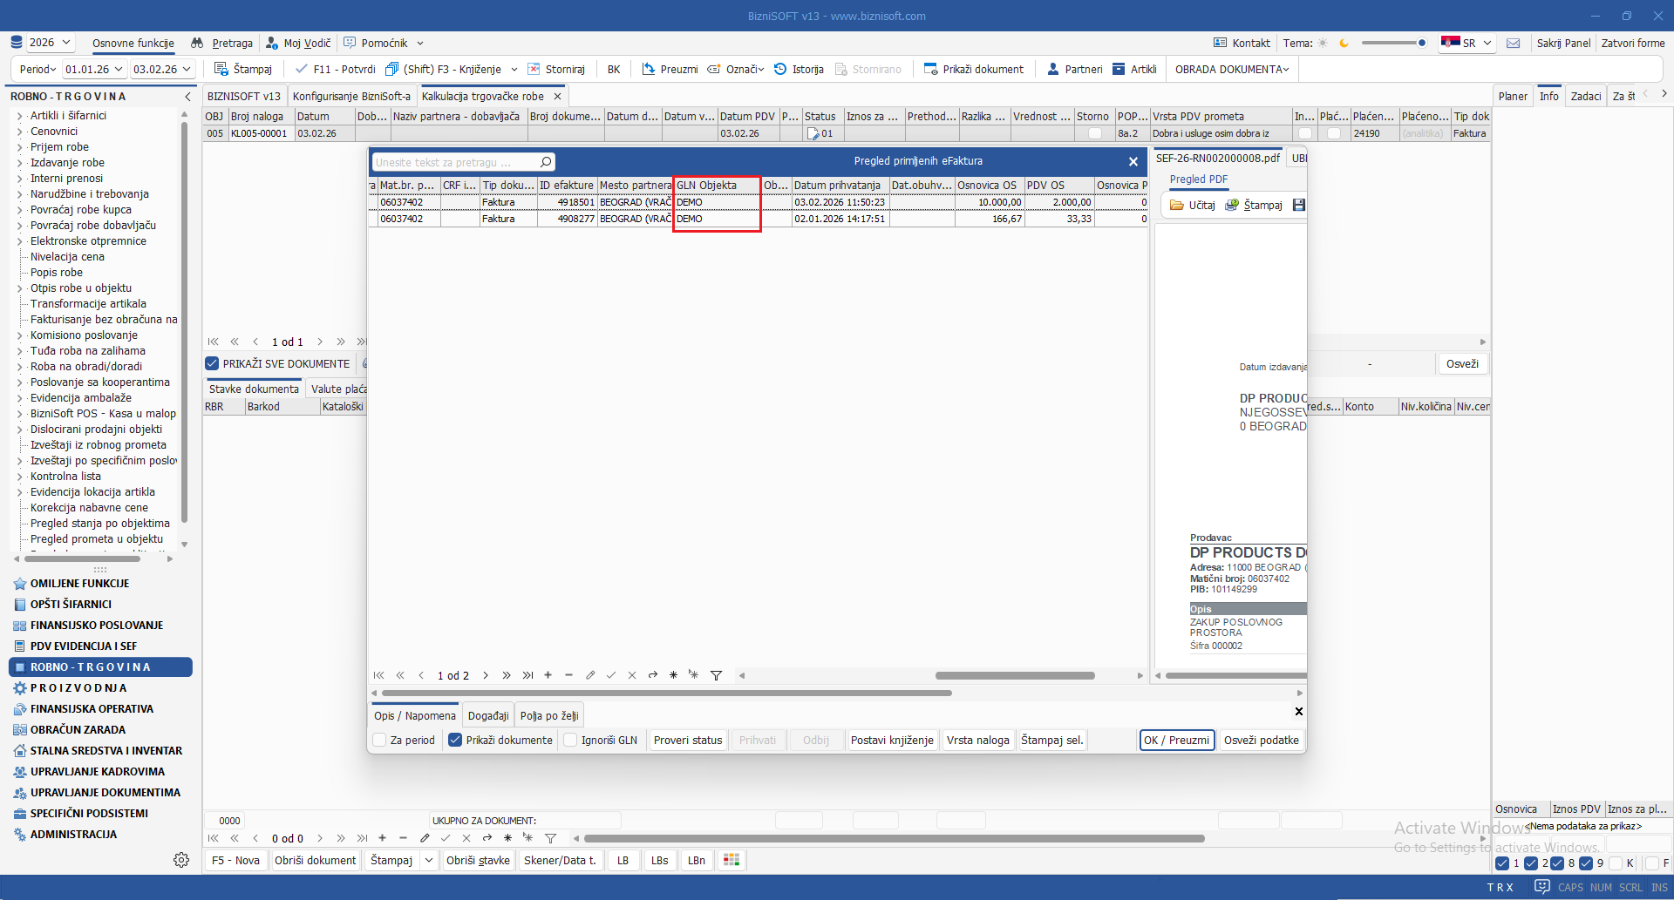This screenshot has height=900, width=1674.
Task: Switch to the Događaji tab
Action: point(488,715)
